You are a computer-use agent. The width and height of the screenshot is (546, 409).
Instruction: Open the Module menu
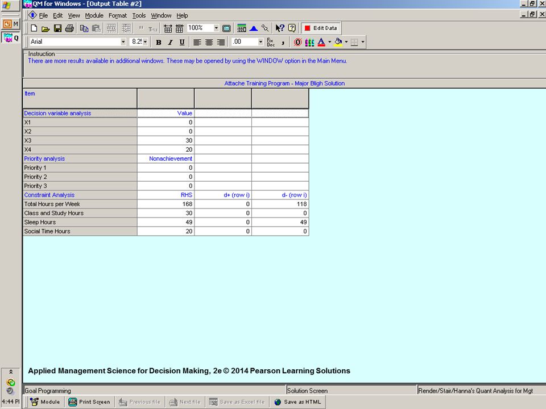[x=94, y=16]
